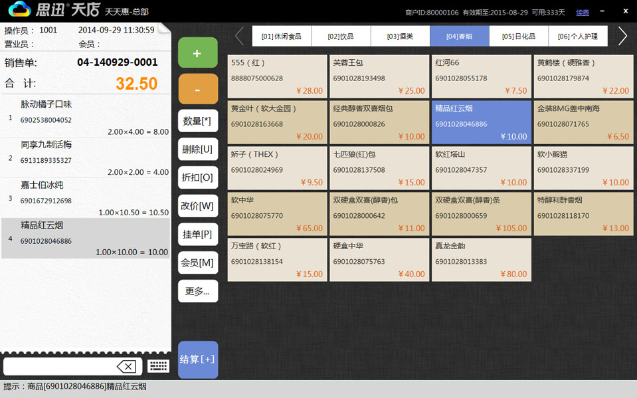Add product 娇子（THEX） to the order
This screenshot has height=398, width=637.
coord(278,169)
